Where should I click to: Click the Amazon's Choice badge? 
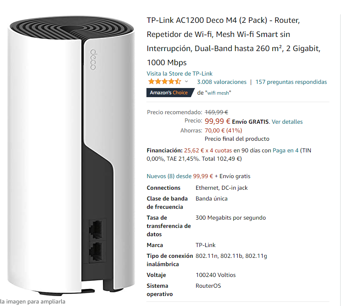point(170,93)
